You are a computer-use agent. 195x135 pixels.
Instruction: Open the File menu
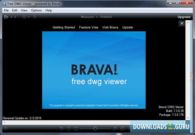(6, 10)
